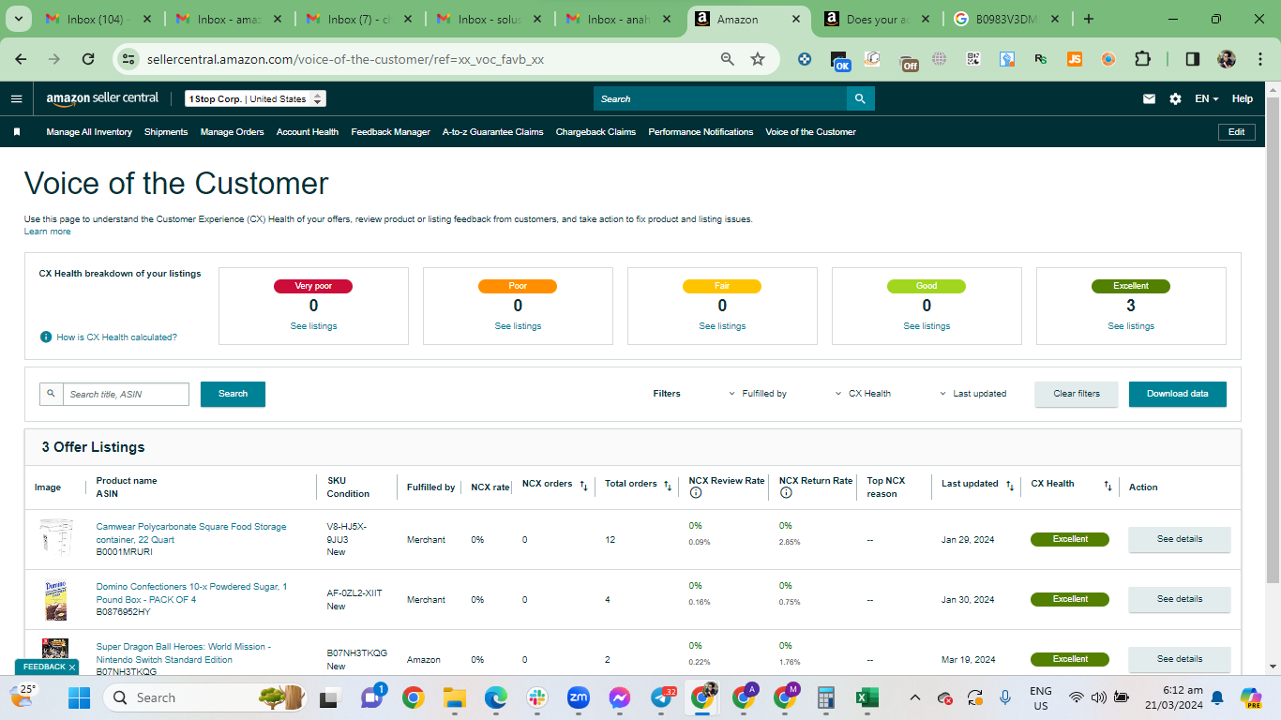The width and height of the screenshot is (1281, 720).
Task: Click the orange JS extension icon
Action: point(1075,59)
